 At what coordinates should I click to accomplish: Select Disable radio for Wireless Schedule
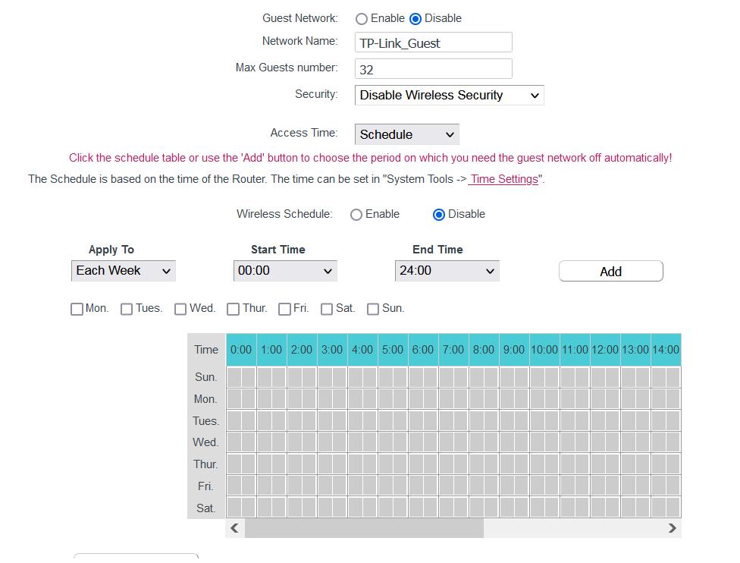(x=438, y=215)
